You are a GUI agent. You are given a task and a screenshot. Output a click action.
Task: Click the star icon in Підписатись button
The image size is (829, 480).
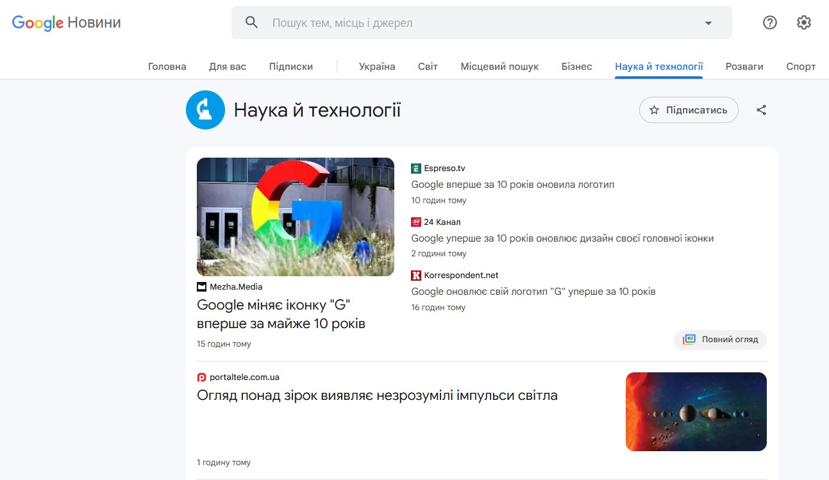pos(654,110)
